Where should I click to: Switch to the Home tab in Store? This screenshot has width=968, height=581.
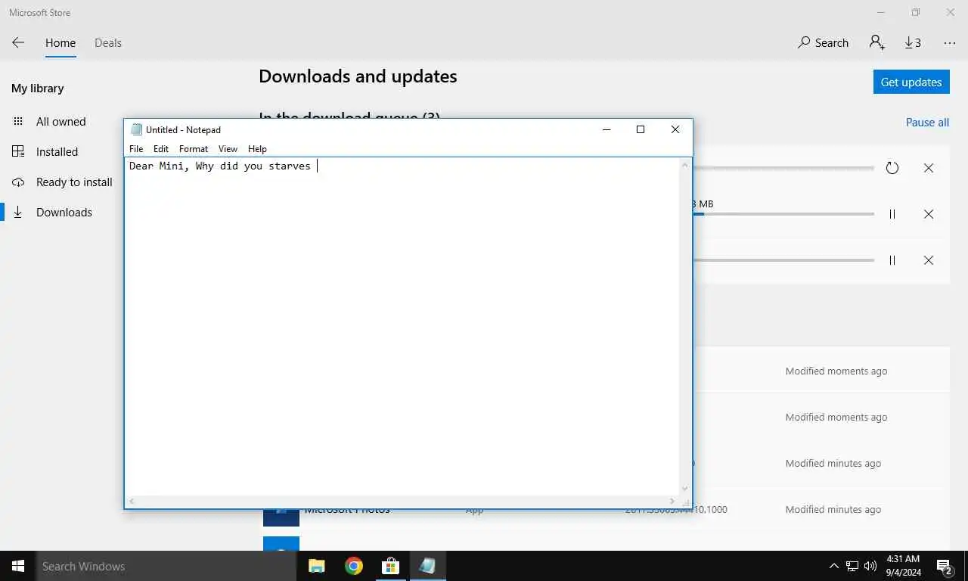pos(60,43)
